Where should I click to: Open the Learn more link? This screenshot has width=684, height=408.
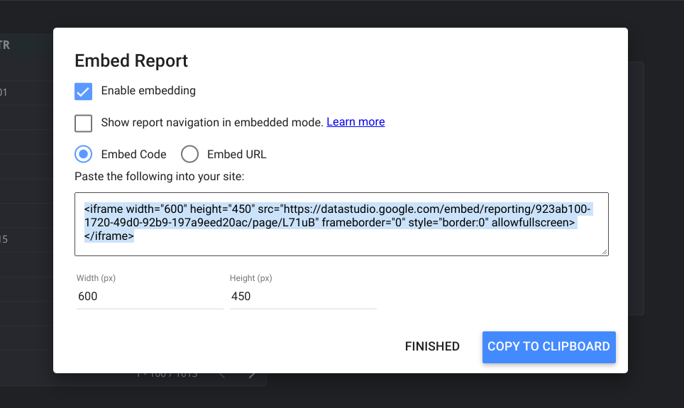coord(355,122)
